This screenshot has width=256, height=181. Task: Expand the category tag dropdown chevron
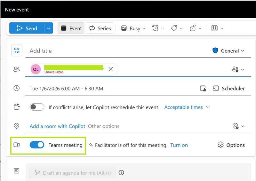click(x=181, y=28)
